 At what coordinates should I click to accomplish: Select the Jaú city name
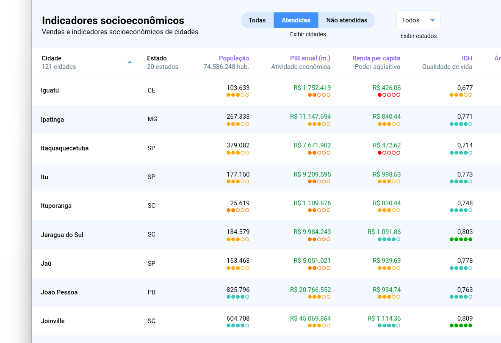pos(46,264)
